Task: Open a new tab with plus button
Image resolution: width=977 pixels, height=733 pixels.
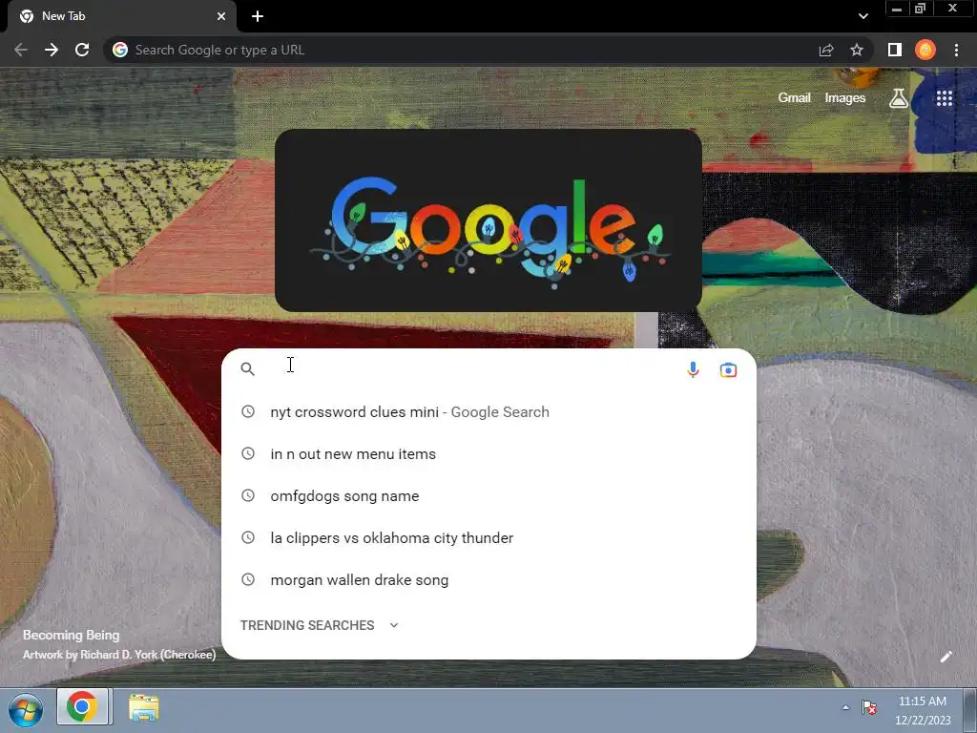Action: coord(258,16)
